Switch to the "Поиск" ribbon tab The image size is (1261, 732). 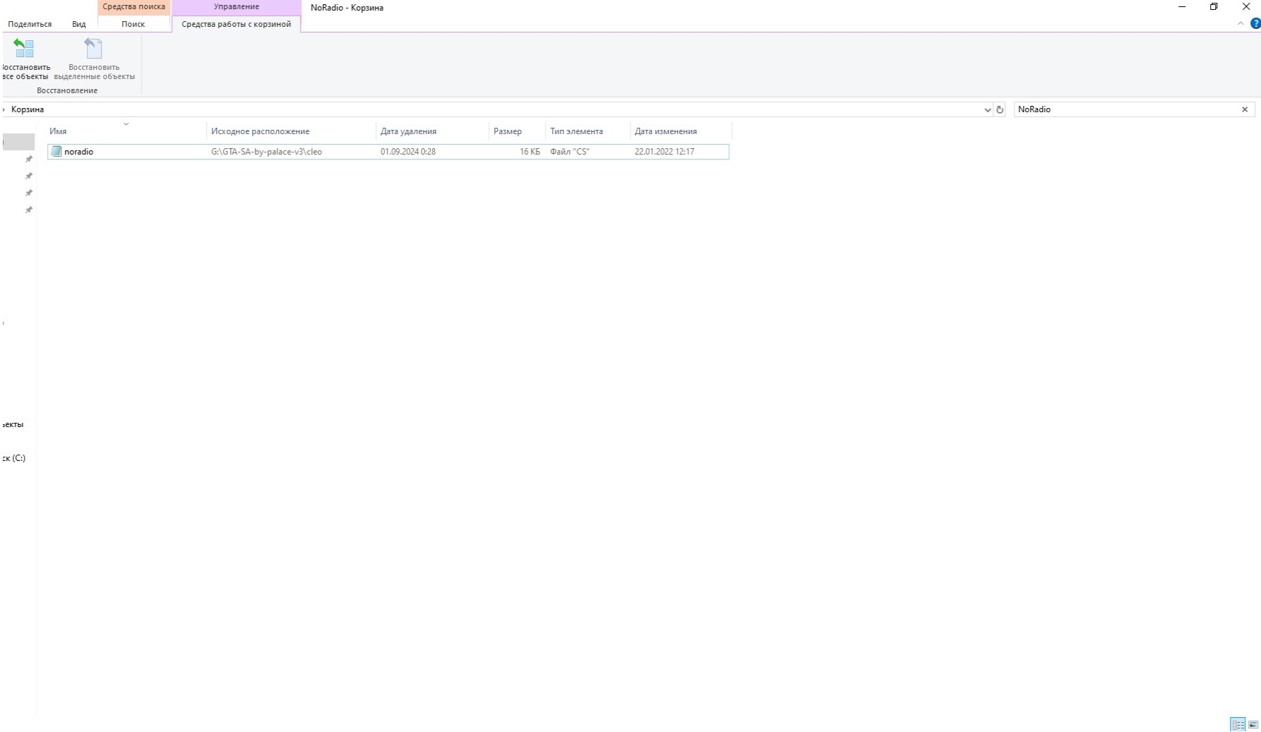(x=133, y=24)
